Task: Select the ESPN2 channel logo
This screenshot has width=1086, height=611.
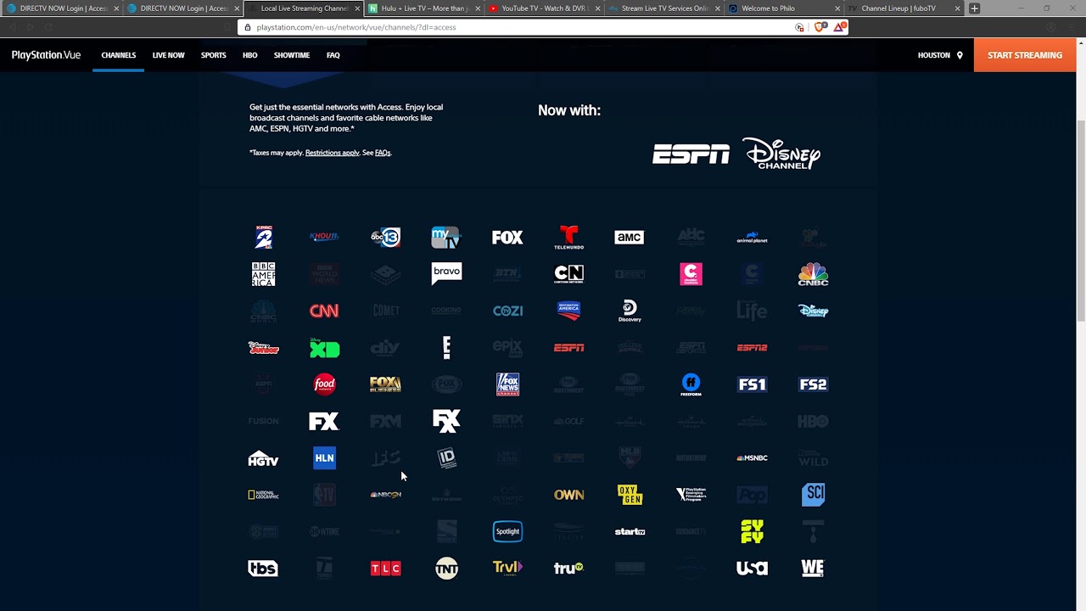Action: [x=752, y=347]
